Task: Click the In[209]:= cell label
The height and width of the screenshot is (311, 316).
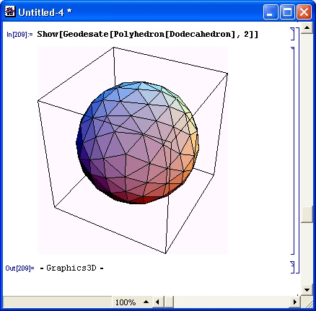Action: pyautogui.click(x=19, y=35)
